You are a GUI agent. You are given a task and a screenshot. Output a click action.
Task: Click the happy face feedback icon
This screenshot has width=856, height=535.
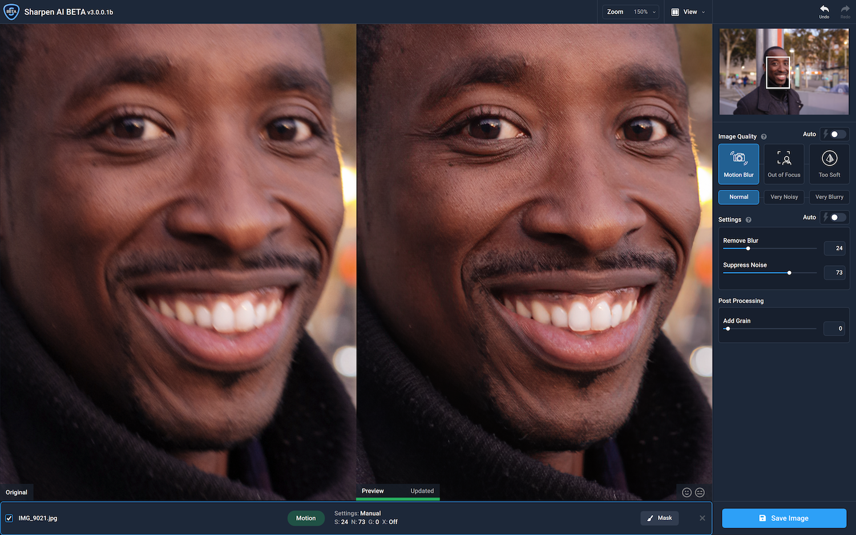tap(687, 492)
